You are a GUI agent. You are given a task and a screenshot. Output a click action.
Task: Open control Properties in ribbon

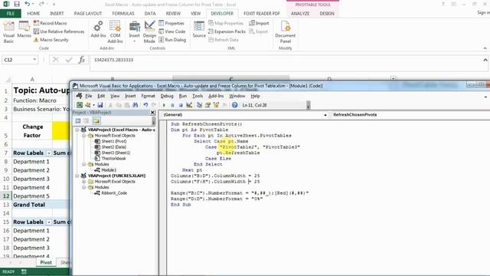tap(171, 23)
